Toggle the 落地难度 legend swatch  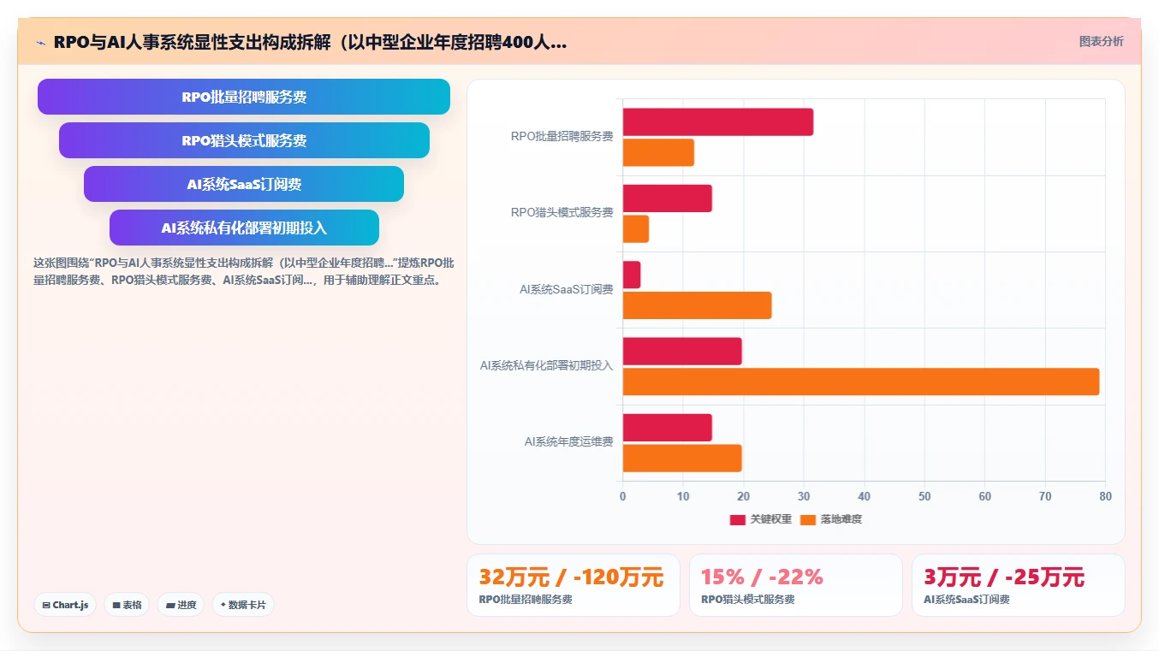808,519
